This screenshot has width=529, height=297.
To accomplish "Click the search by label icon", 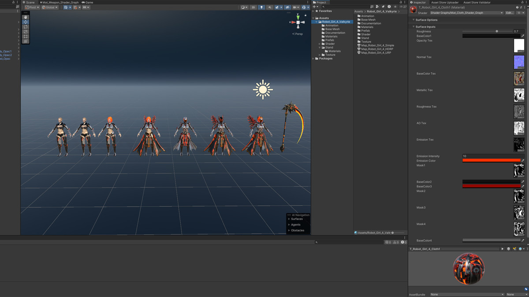I will point(383,7).
